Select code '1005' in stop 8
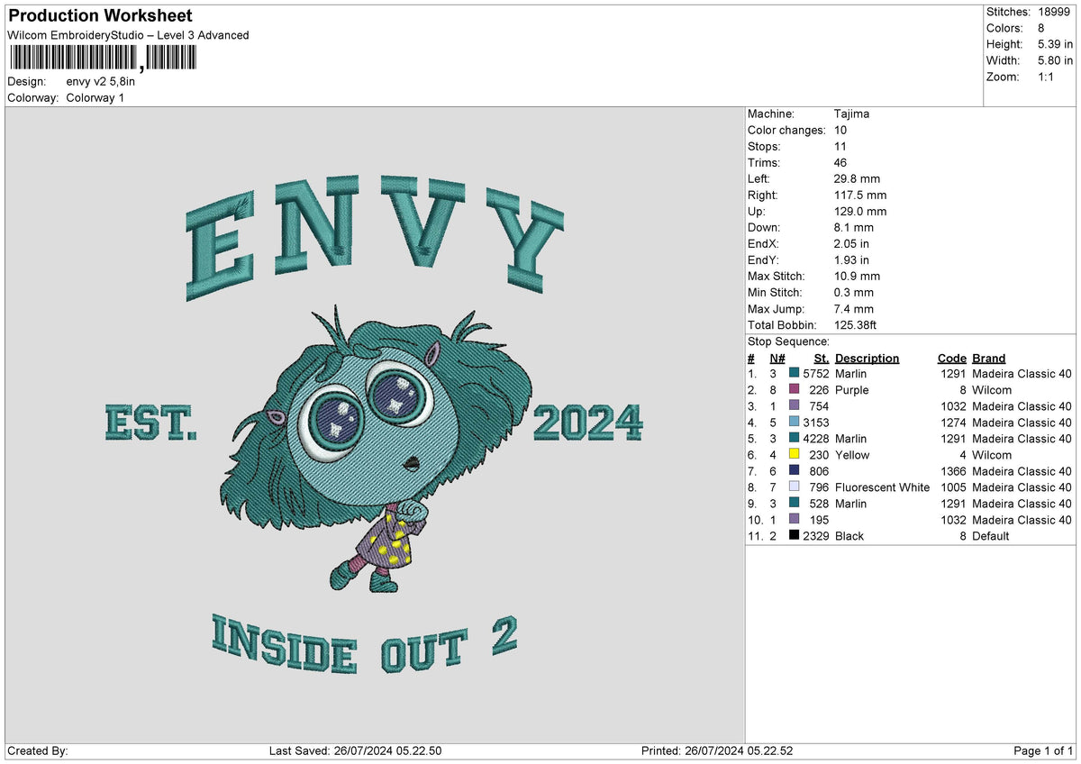Screen dimensions: 1081x764 (x=952, y=487)
